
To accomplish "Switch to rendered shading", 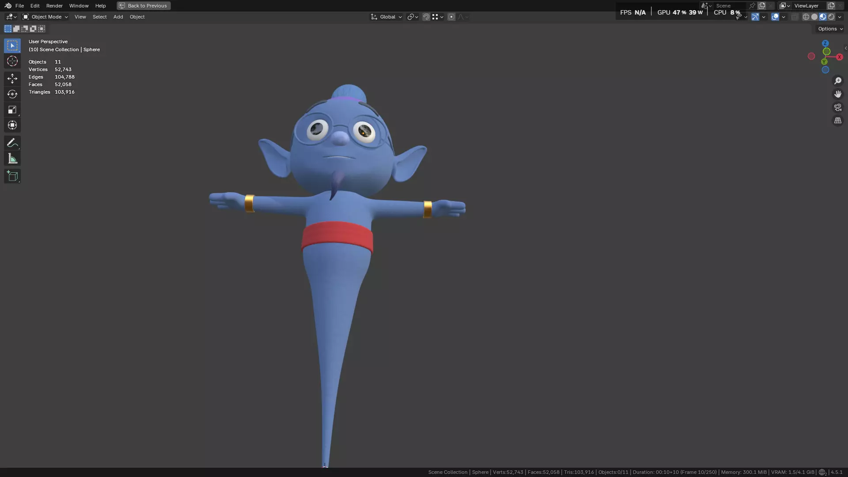I will [831, 17].
